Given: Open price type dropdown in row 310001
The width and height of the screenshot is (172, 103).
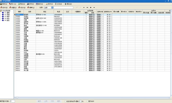Looking at the screenshot, I should click(103, 15).
